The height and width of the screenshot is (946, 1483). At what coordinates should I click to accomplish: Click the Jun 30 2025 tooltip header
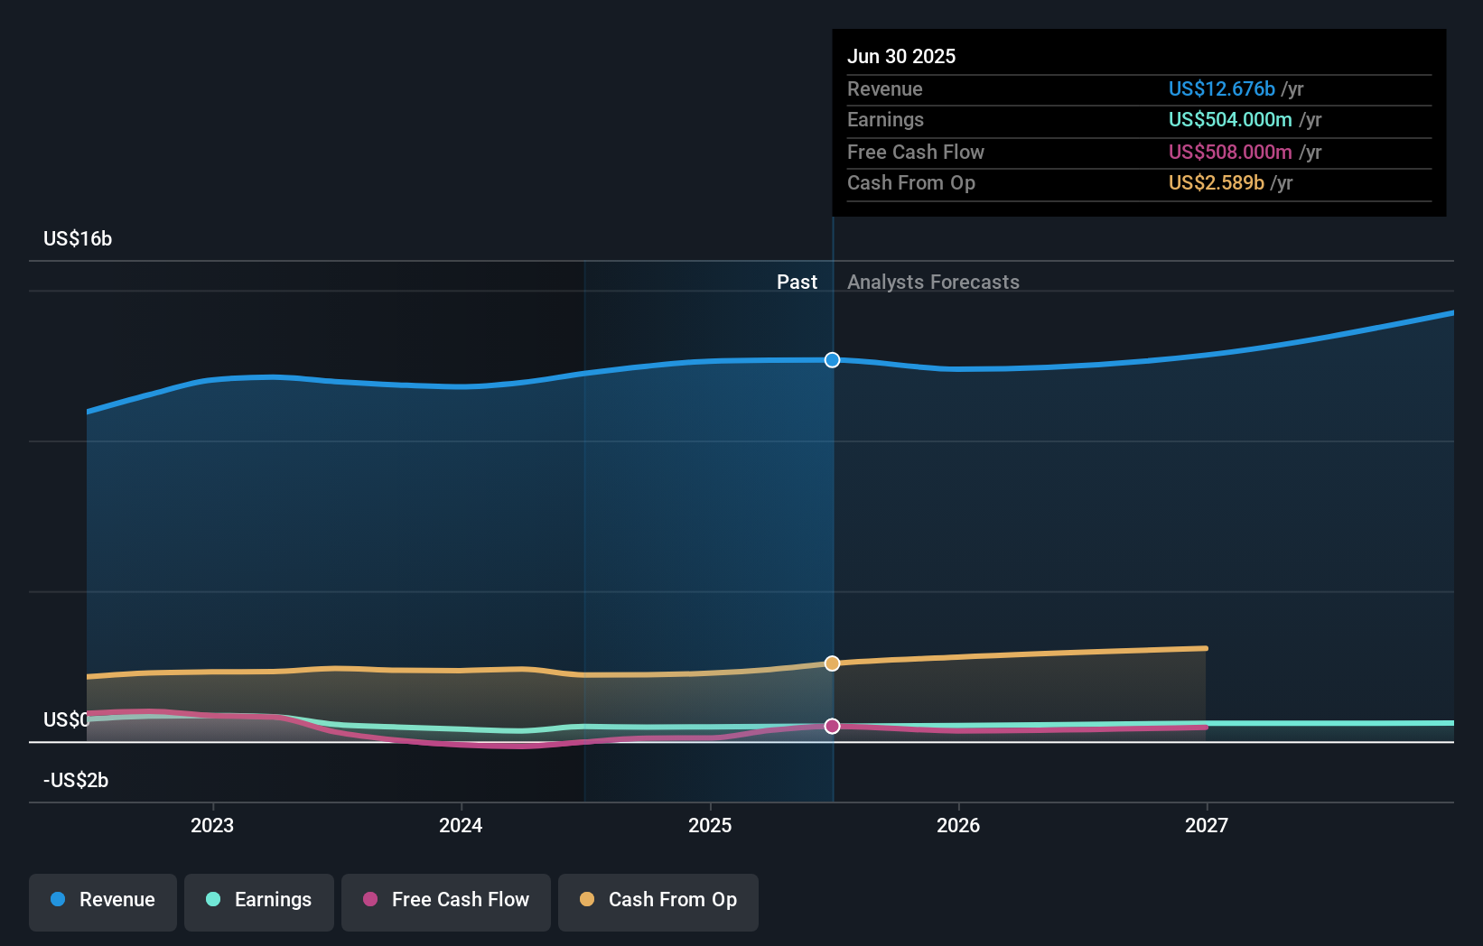point(901,56)
